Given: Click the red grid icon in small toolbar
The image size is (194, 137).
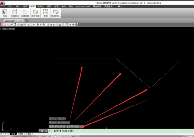Looking at the screenshot, I should 2,25.
